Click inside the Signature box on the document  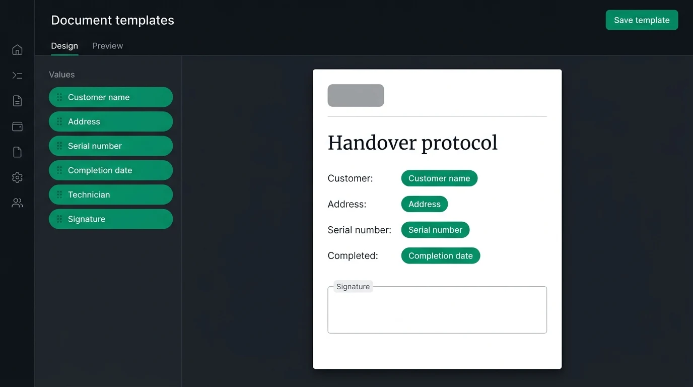(x=437, y=310)
